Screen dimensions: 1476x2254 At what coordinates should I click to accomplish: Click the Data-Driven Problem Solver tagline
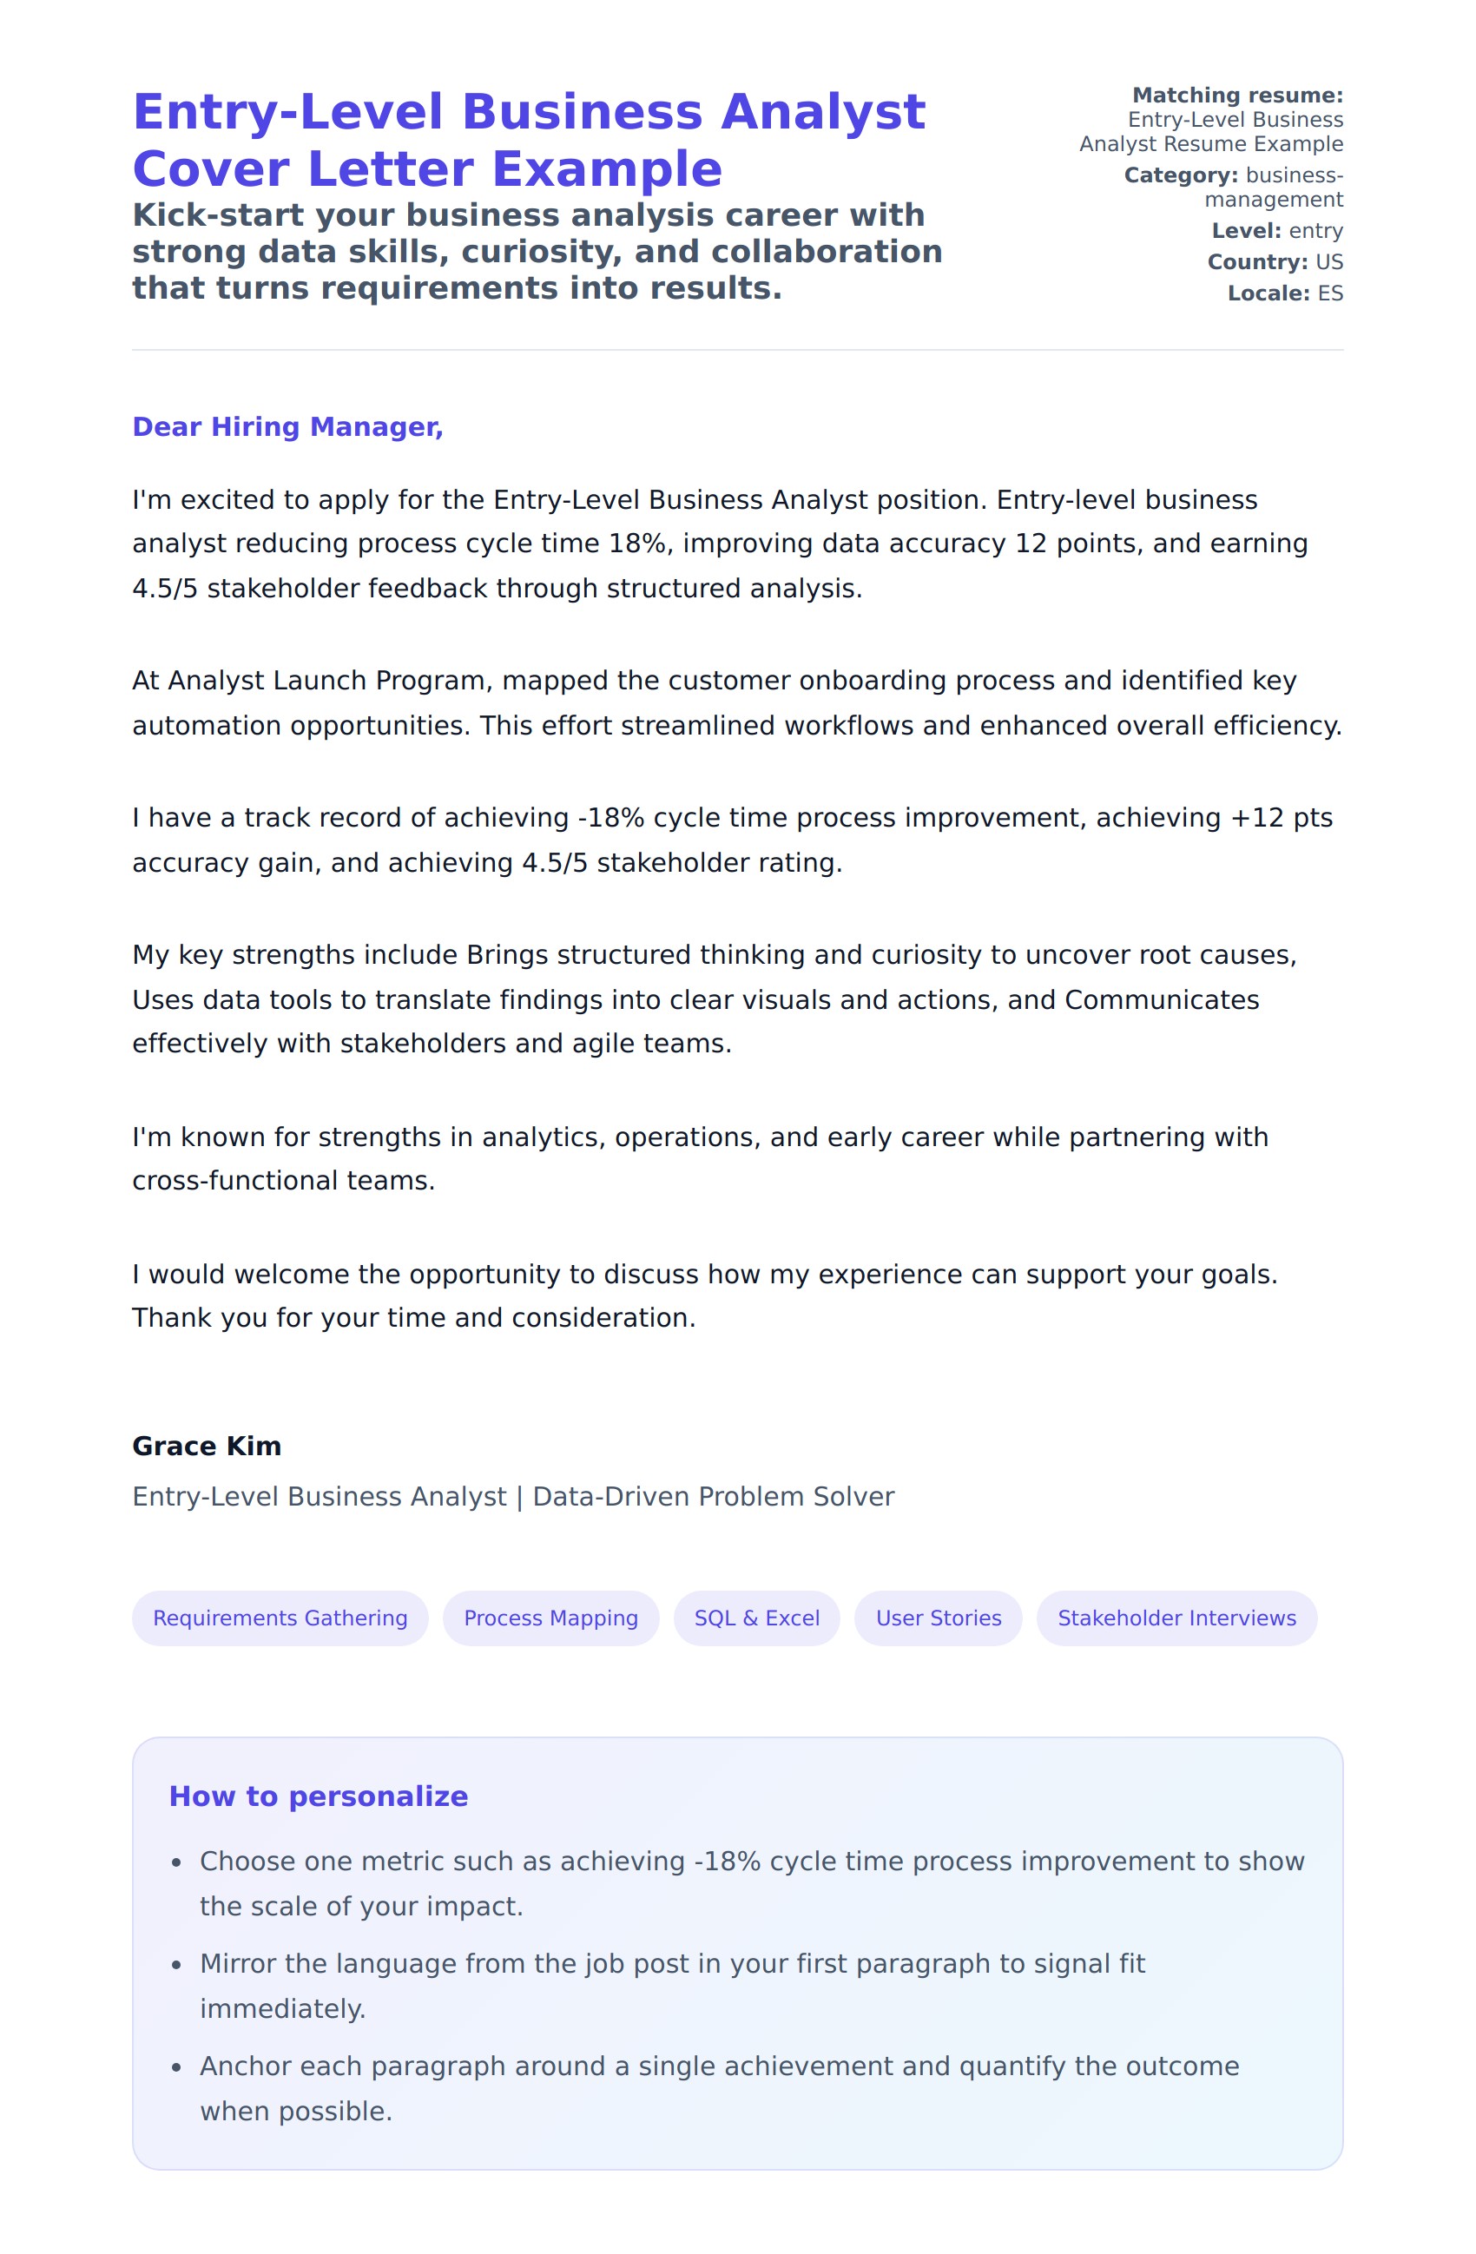pyautogui.click(x=713, y=1496)
